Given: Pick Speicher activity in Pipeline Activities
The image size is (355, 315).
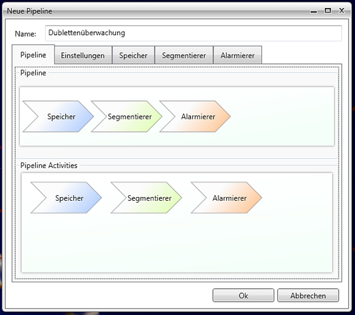Looking at the screenshot, I should coord(66,198).
